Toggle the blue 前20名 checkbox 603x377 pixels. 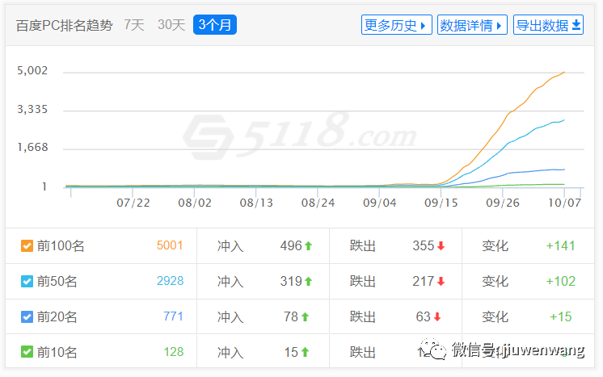(27, 316)
